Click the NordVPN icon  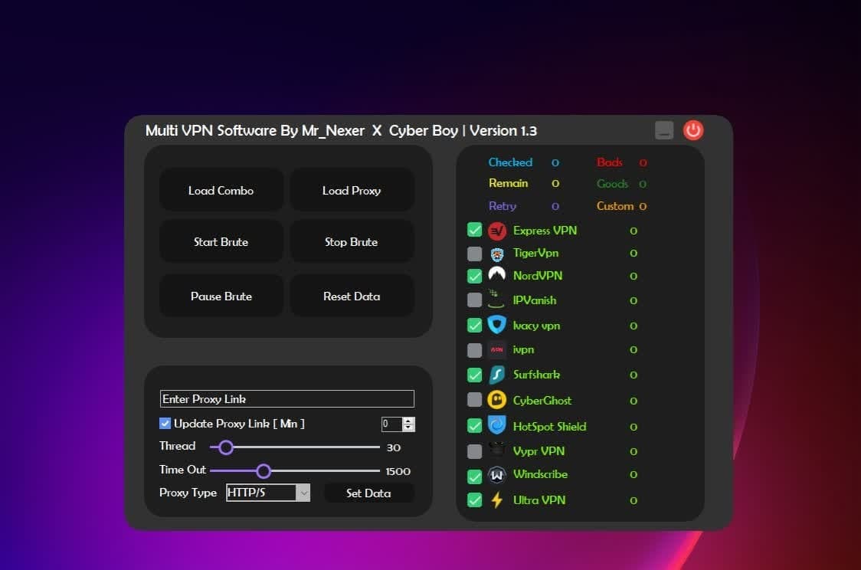(496, 275)
